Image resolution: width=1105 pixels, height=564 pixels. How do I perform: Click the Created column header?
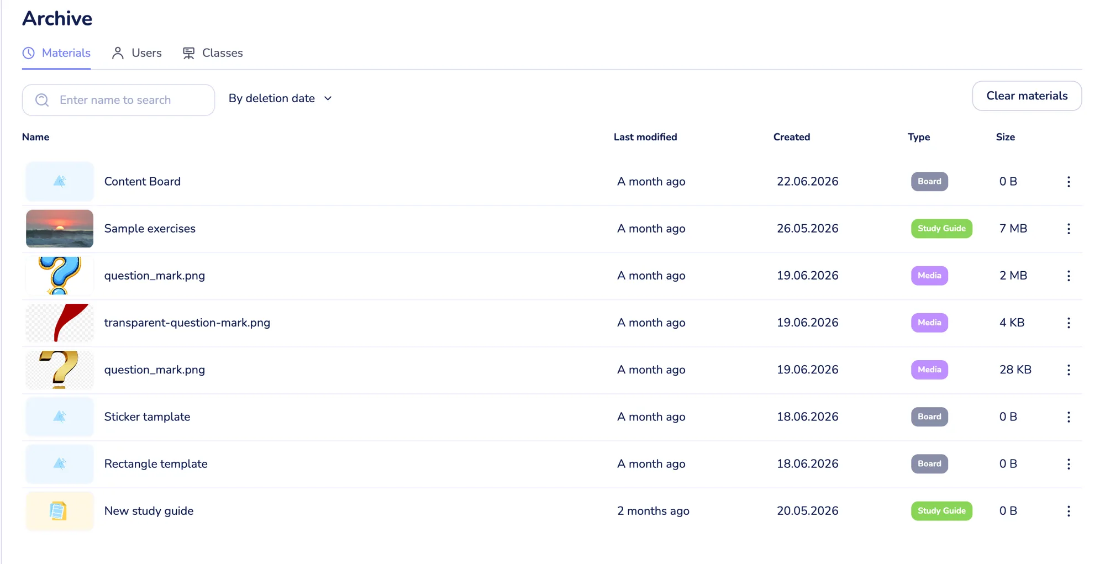tap(792, 137)
